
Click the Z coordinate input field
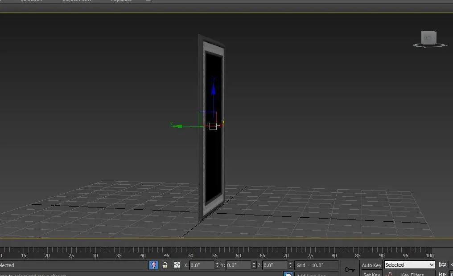coord(275,265)
